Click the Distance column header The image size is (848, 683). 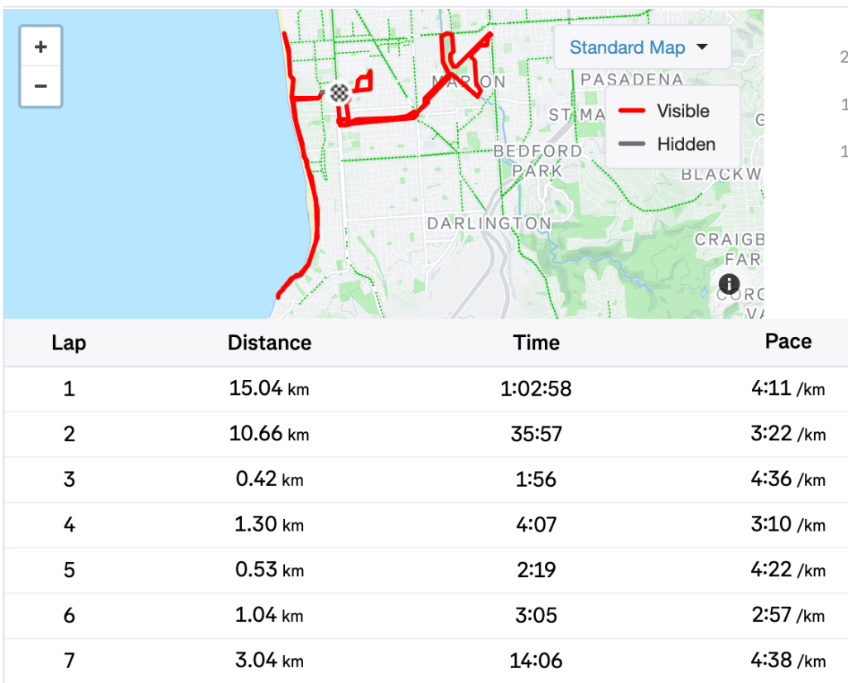pos(269,343)
